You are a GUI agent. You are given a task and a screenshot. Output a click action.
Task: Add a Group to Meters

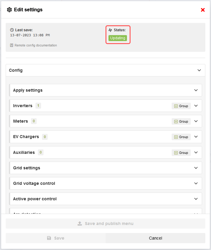(181, 121)
